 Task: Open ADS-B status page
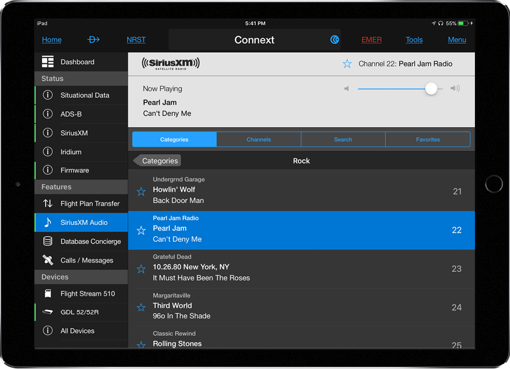[81, 114]
